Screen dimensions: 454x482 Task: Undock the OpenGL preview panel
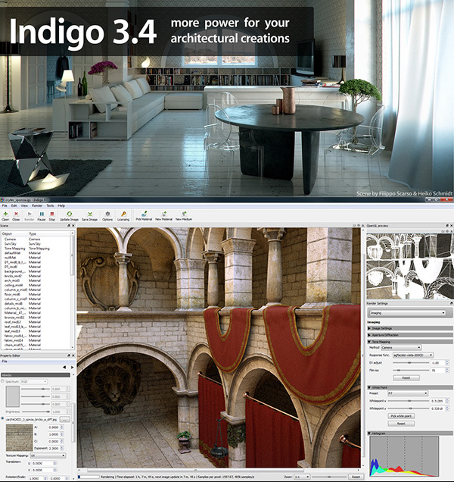(x=447, y=226)
